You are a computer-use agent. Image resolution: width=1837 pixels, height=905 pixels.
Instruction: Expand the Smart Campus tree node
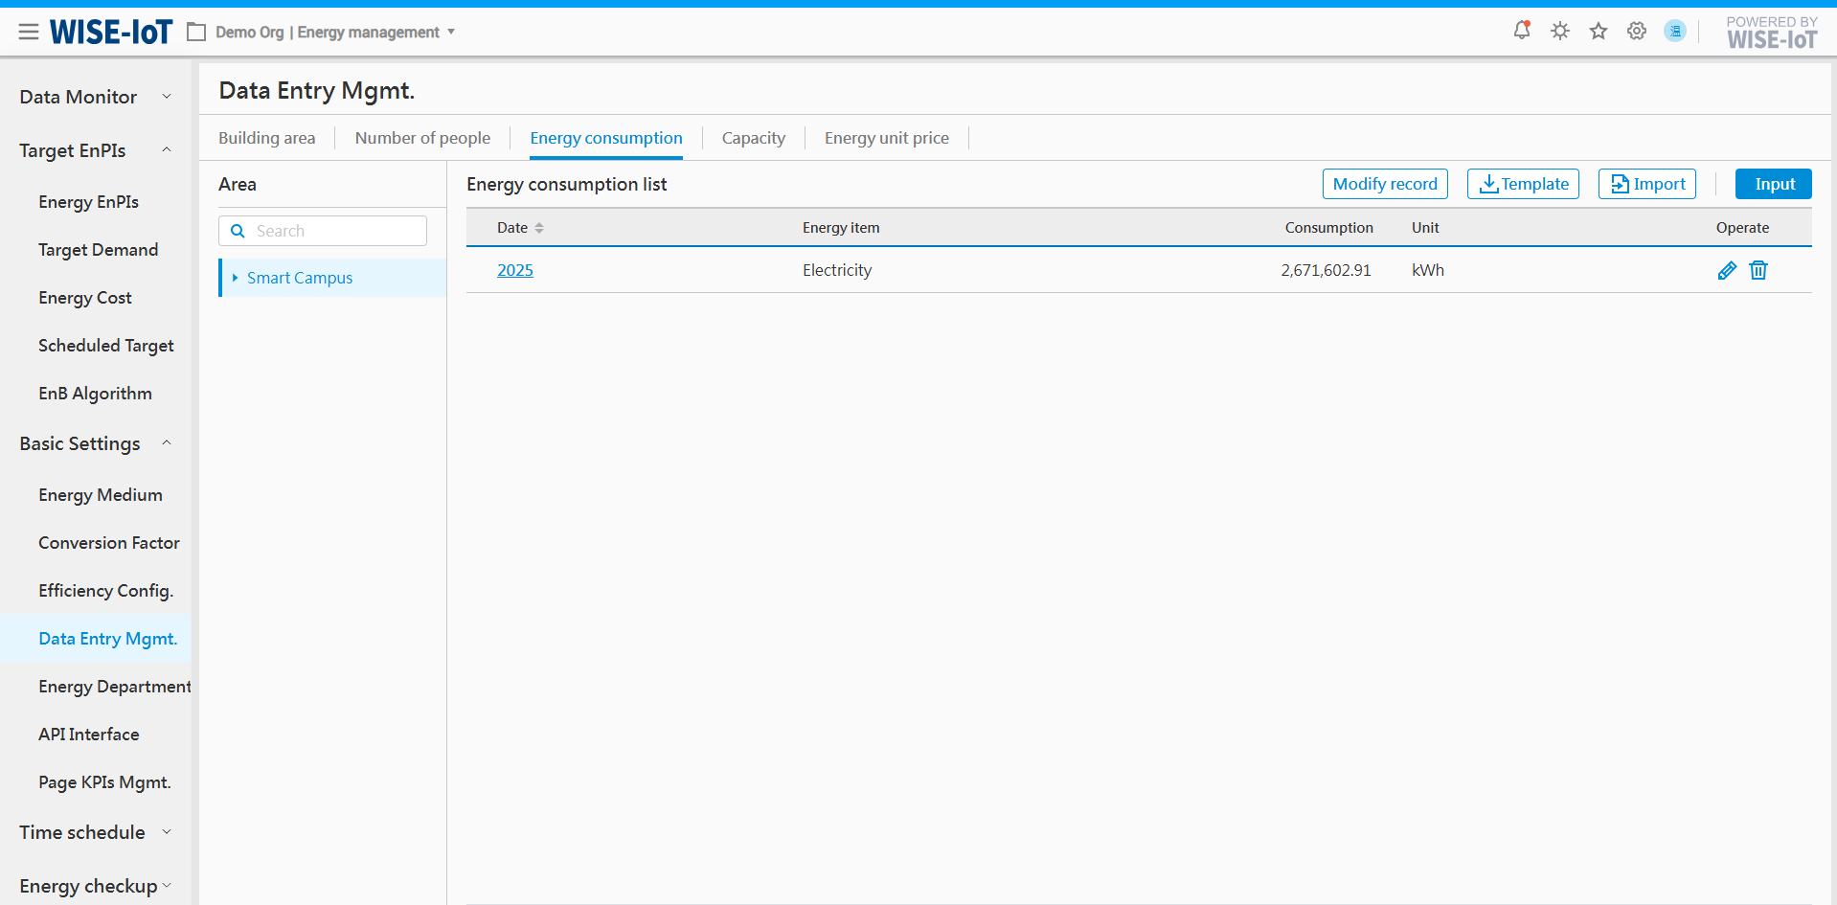pos(235,278)
